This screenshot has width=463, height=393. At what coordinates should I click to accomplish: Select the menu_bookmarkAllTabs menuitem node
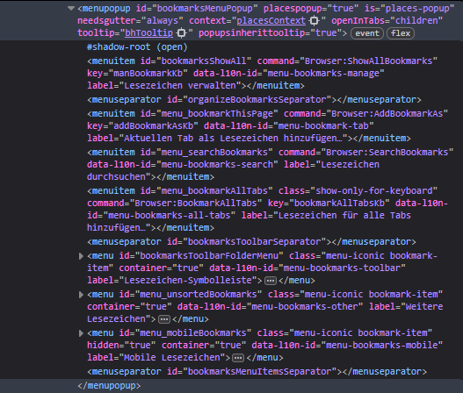point(268,210)
